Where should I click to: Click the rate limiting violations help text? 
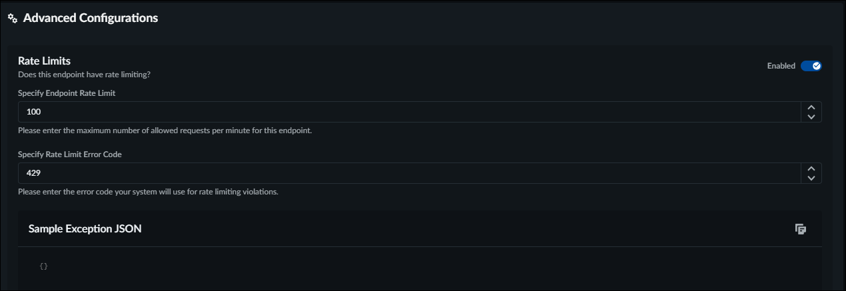148,192
